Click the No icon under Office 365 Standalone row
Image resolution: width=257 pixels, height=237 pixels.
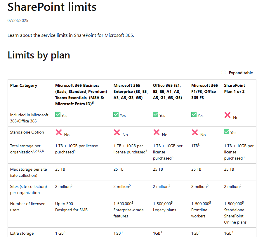[156, 132]
